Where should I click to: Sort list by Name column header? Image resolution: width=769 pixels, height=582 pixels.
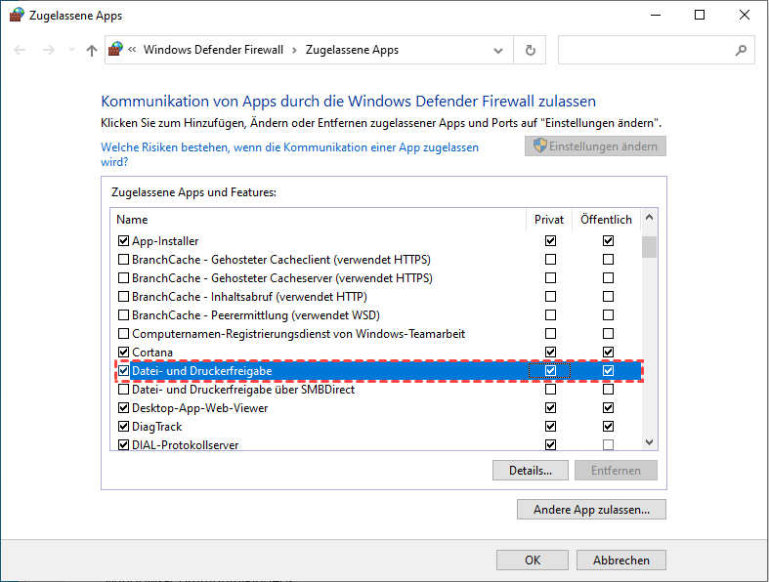pyautogui.click(x=133, y=220)
